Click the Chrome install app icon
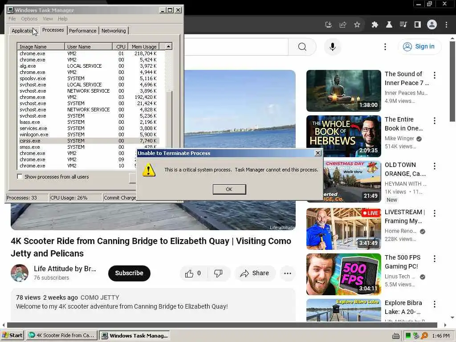 point(329,25)
